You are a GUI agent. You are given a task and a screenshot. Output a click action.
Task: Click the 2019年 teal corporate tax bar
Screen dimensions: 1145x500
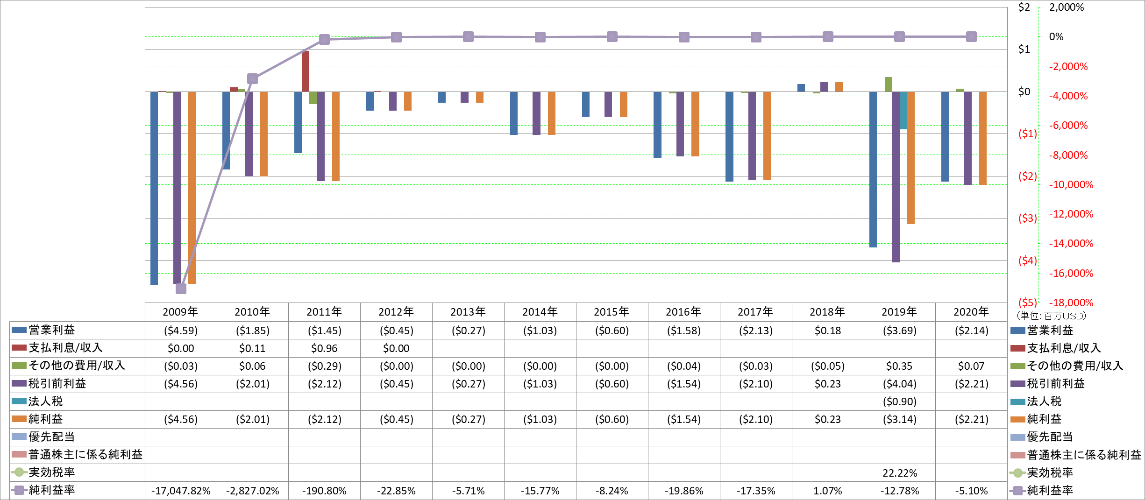click(903, 111)
